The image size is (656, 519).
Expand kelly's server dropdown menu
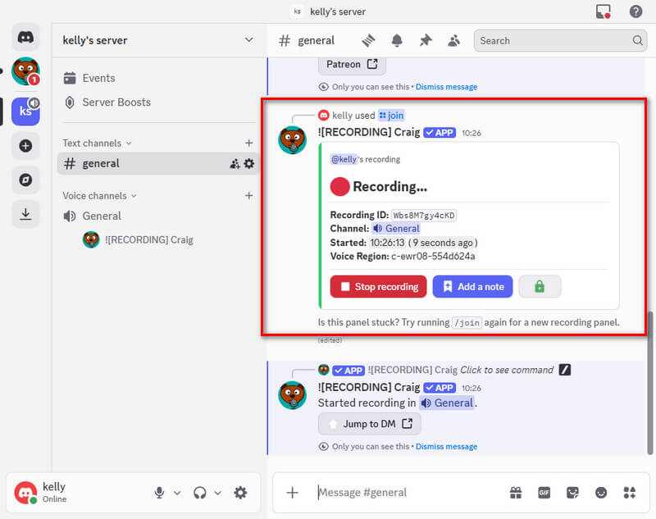[249, 40]
